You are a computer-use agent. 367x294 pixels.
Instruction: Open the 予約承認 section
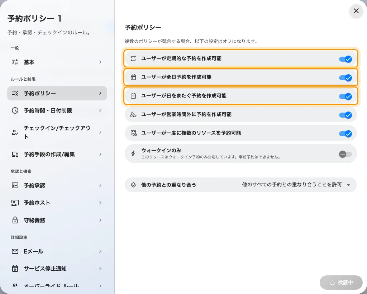tap(57, 185)
